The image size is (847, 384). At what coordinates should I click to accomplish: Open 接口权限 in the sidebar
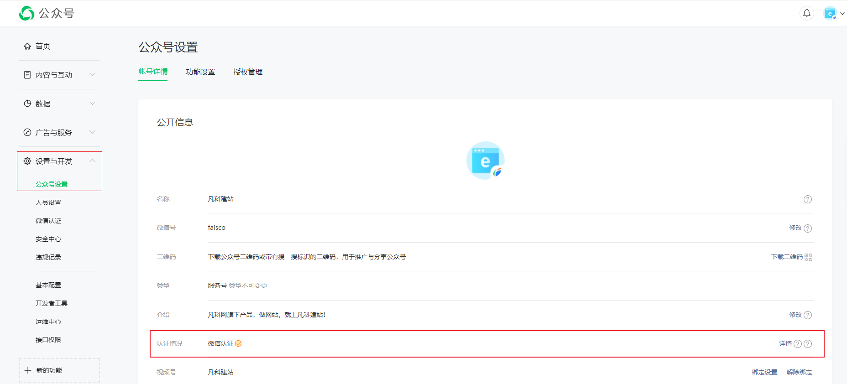point(48,340)
